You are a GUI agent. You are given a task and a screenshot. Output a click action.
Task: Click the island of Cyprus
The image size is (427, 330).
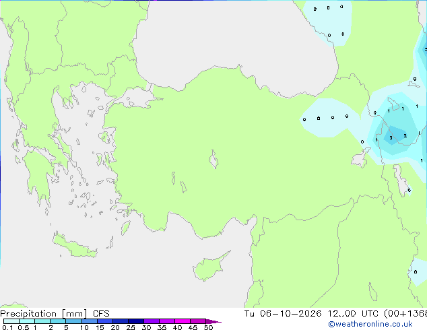coord(209,267)
